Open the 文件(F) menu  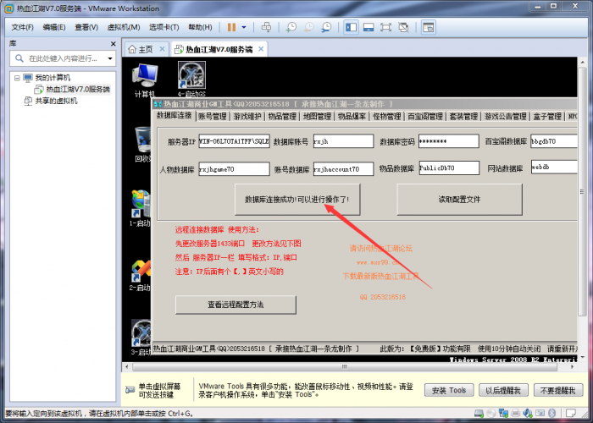(x=22, y=27)
